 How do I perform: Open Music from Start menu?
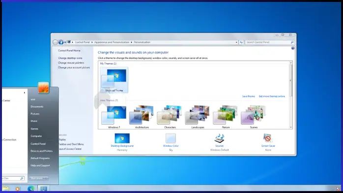[x=34, y=121]
